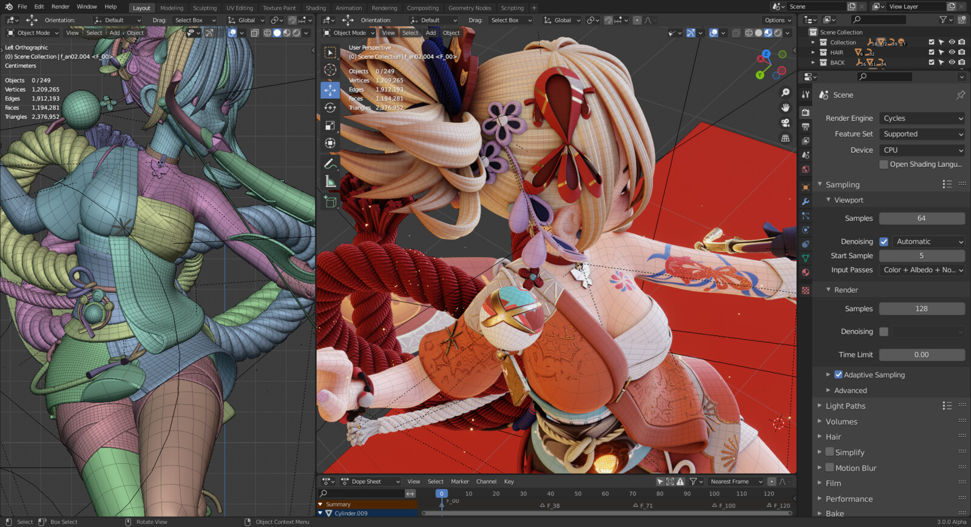Image resolution: width=971 pixels, height=527 pixels.
Task: Toggle camera view icon in viewport
Action: pyautogui.click(x=785, y=123)
